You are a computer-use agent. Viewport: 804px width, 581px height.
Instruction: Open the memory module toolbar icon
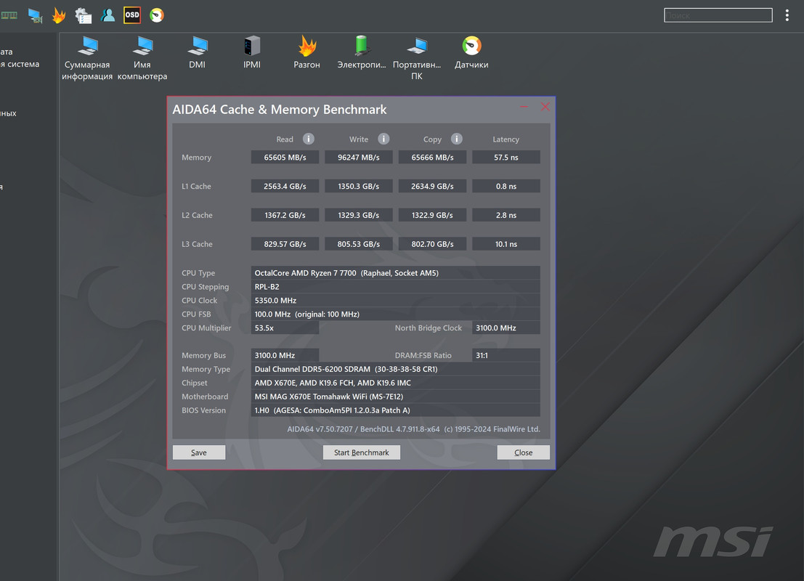click(x=9, y=15)
